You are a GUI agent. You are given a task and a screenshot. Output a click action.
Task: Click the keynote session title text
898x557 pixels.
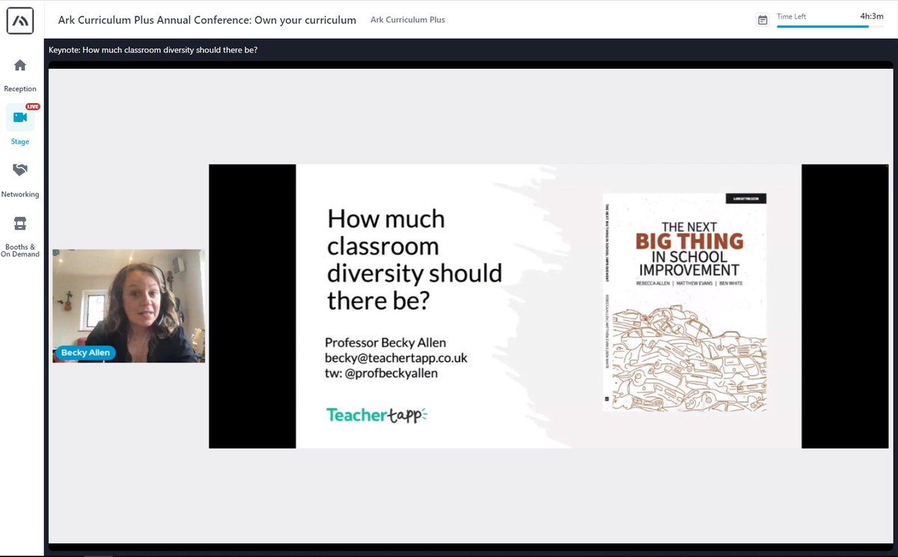coord(153,50)
